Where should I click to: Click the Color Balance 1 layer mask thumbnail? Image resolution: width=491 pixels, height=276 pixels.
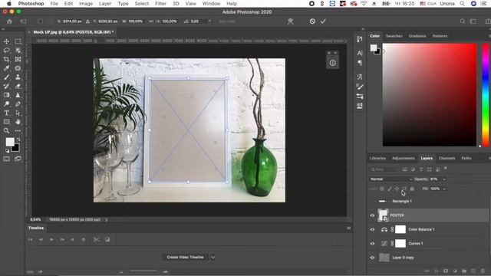coord(400,229)
